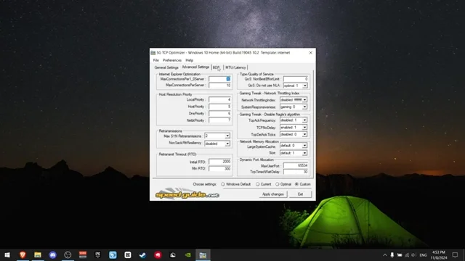Show hidden system tray icons
The width and height of the screenshot is (465, 261).
(x=385, y=254)
